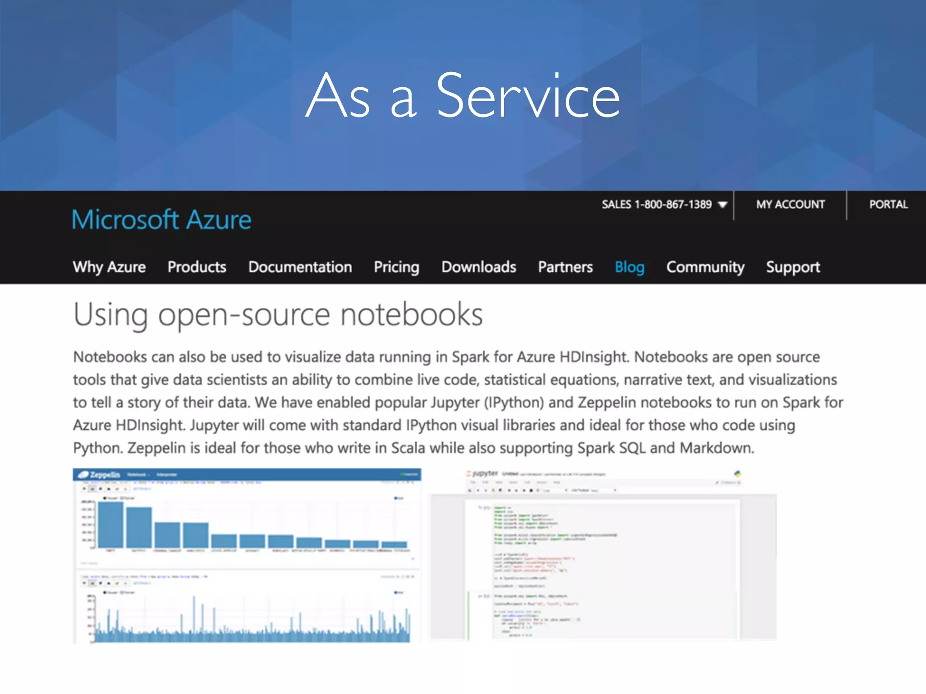Click the Zeppelin logo in screenshot
The image size is (926, 694).
[99, 474]
